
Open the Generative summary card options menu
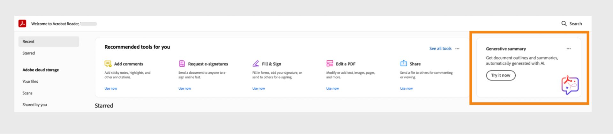coord(569,49)
